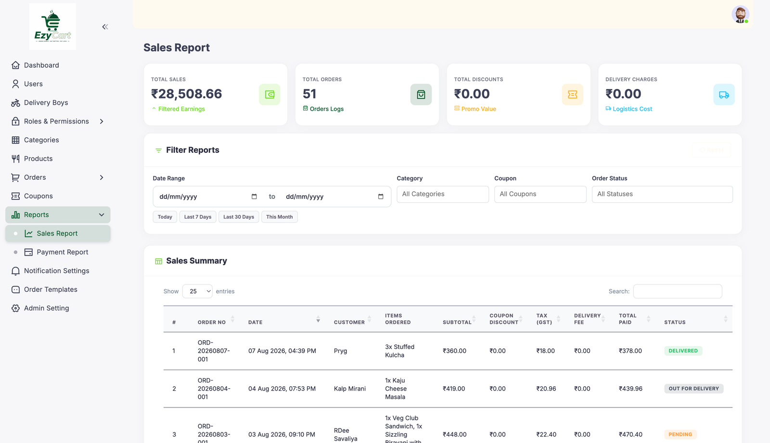Screen dimensions: 770x443
Task: Open the end date calendar picker icon
Action: pyautogui.click(x=381, y=197)
